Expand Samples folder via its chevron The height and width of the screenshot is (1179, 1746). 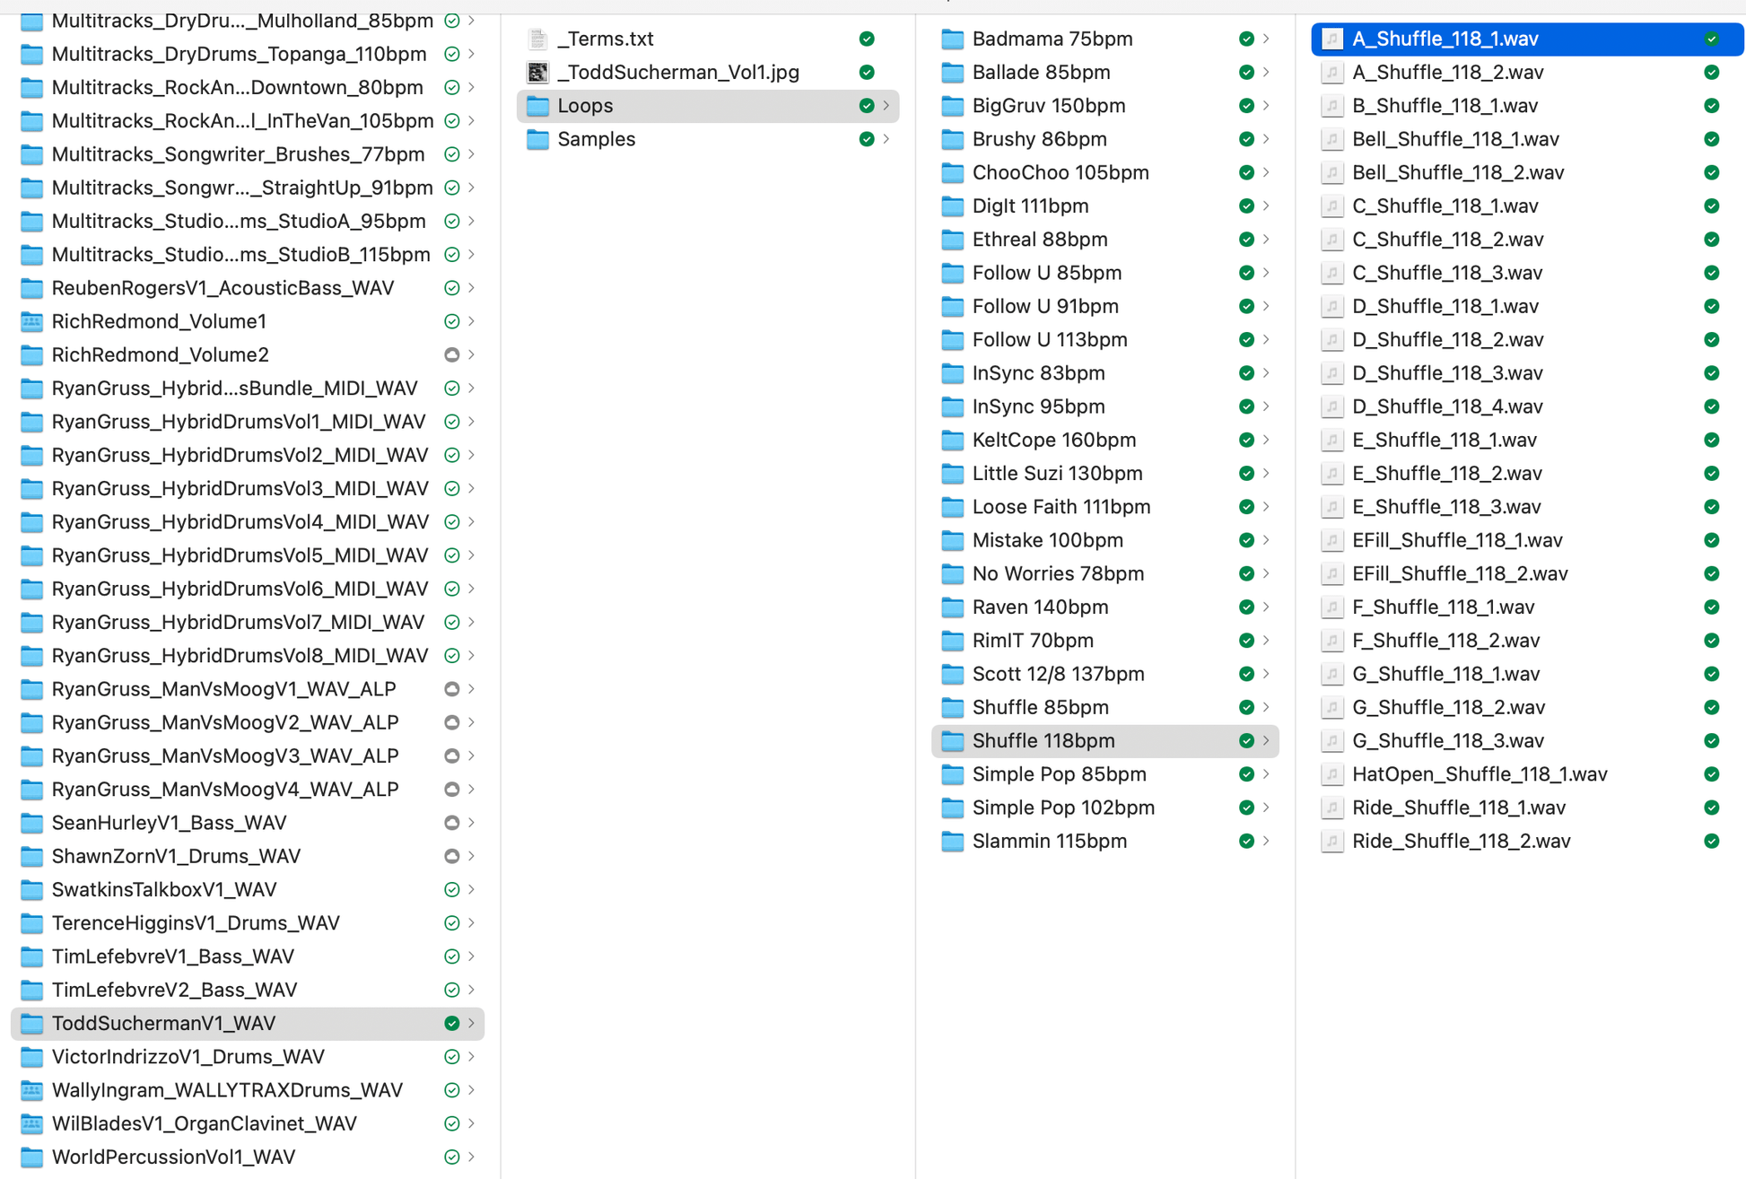click(886, 139)
